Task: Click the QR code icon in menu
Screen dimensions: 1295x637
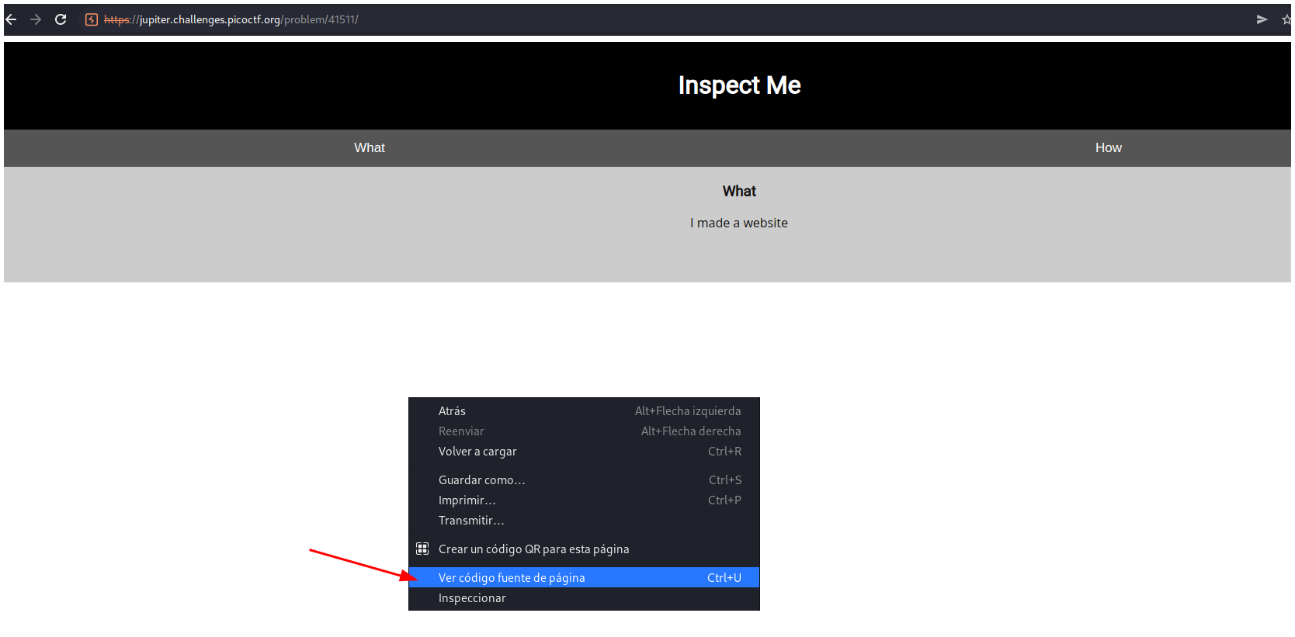Action: [422, 549]
